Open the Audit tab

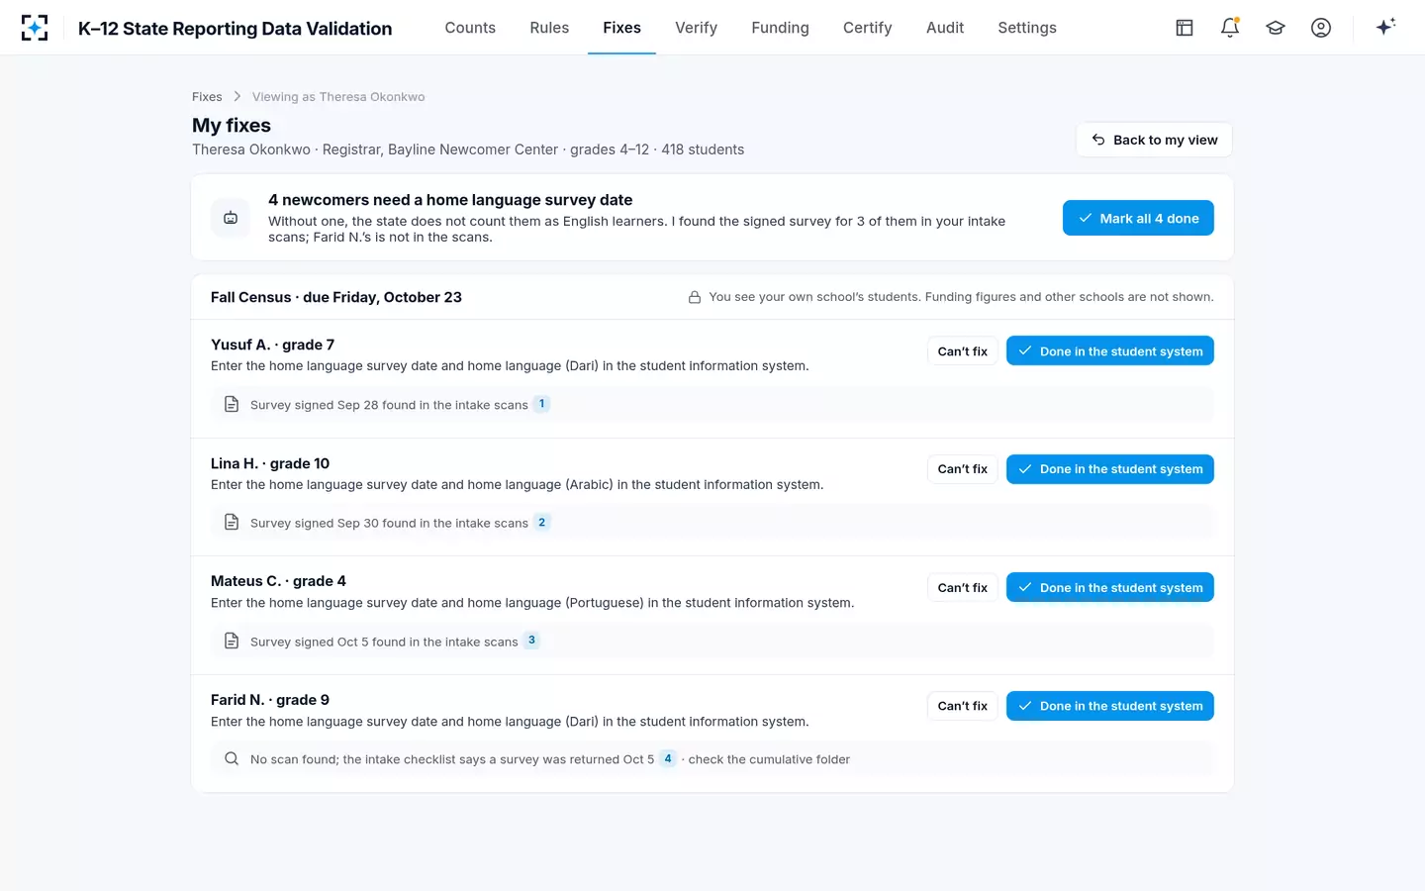[945, 28]
